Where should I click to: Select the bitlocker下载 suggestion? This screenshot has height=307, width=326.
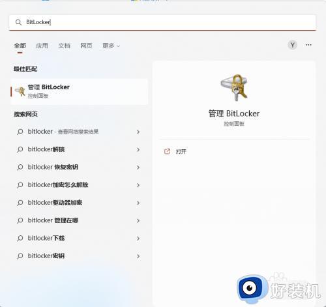pos(79,239)
